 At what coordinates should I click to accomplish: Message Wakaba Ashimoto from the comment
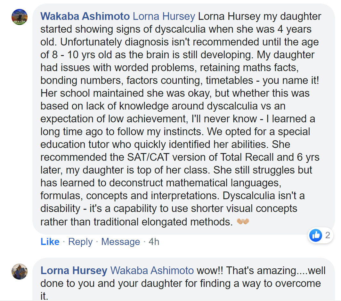120,242
